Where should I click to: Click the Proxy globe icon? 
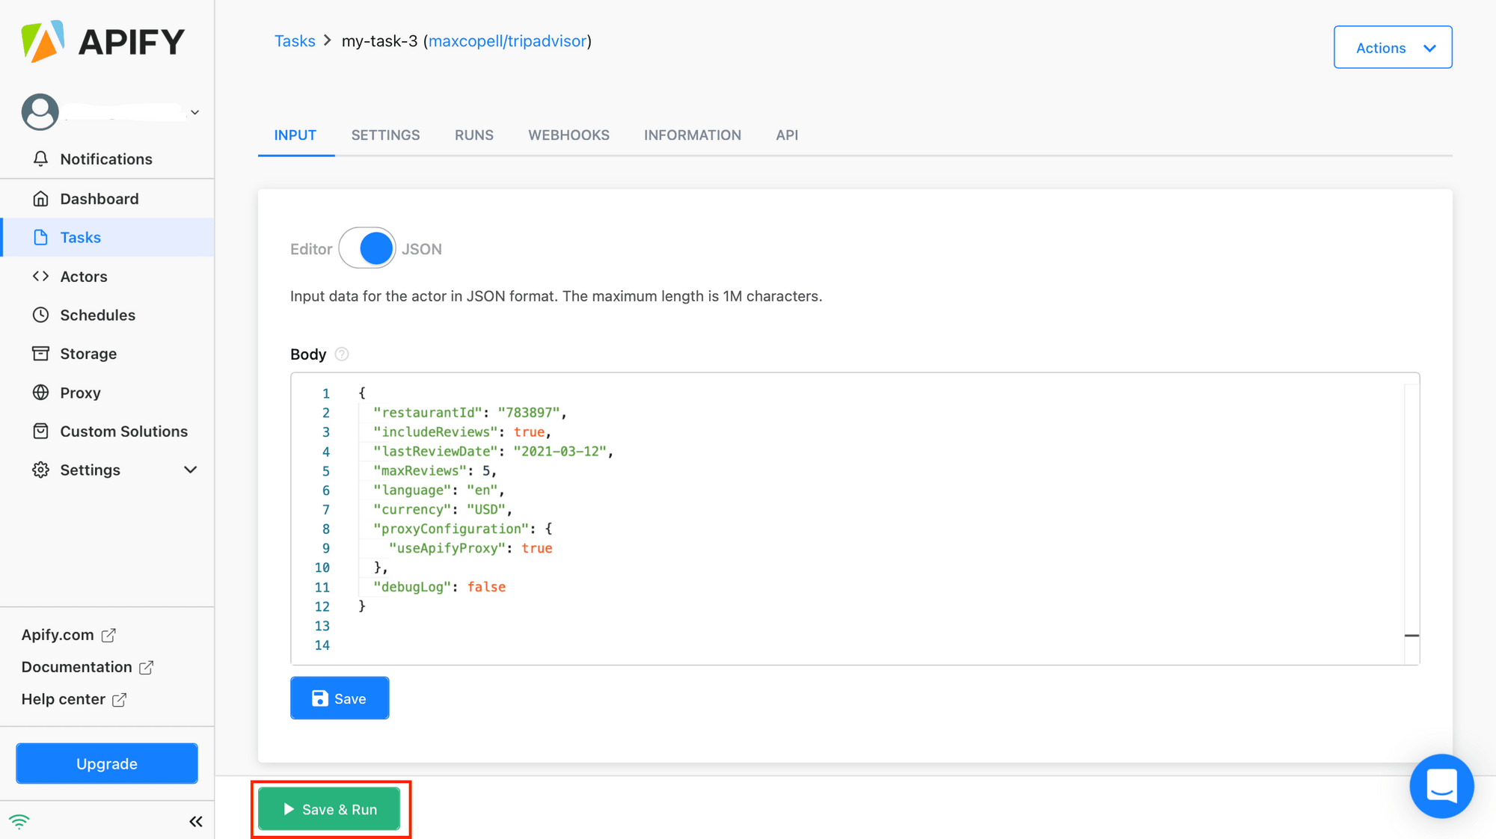coord(40,392)
